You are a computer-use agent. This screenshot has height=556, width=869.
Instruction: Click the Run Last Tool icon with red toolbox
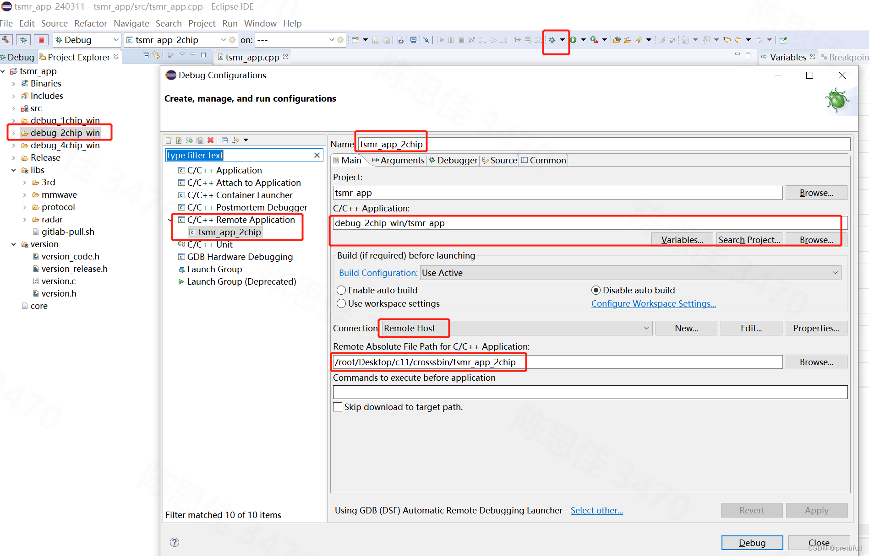(594, 40)
